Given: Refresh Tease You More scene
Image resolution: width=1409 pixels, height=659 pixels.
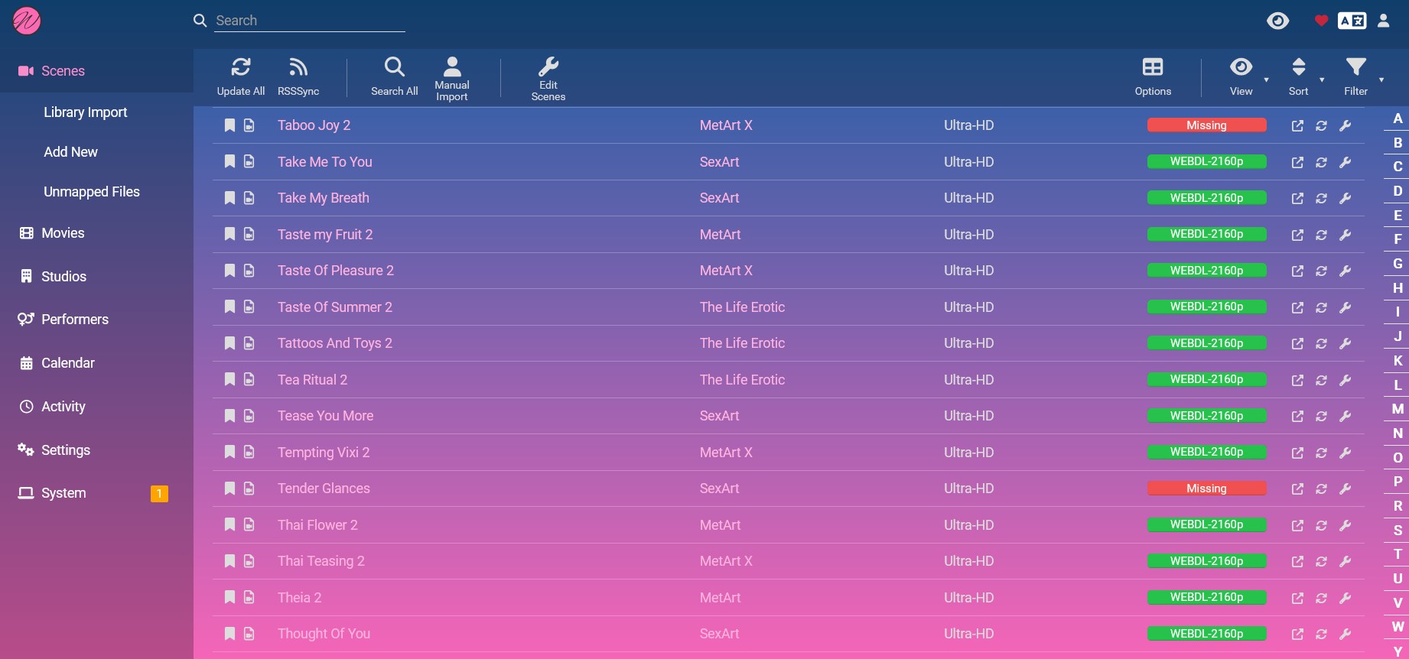Looking at the screenshot, I should (x=1321, y=416).
